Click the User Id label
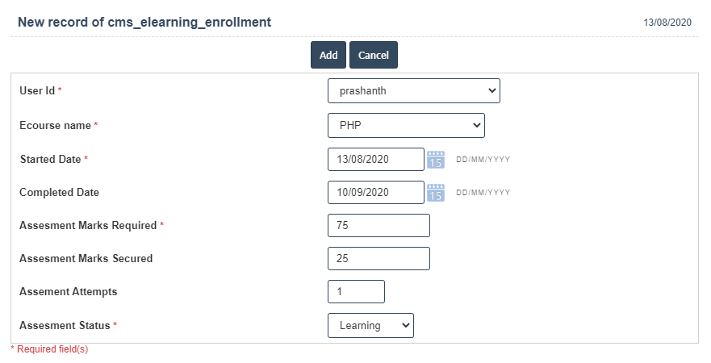The width and height of the screenshot is (711, 363). (37, 91)
